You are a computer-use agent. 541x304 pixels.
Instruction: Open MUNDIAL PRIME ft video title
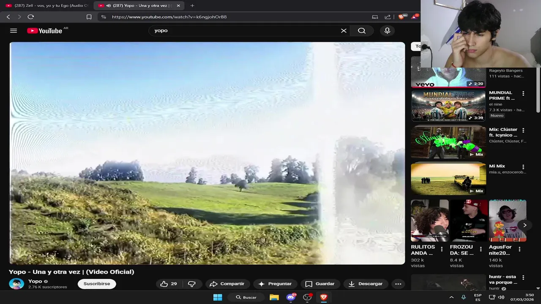502,95
